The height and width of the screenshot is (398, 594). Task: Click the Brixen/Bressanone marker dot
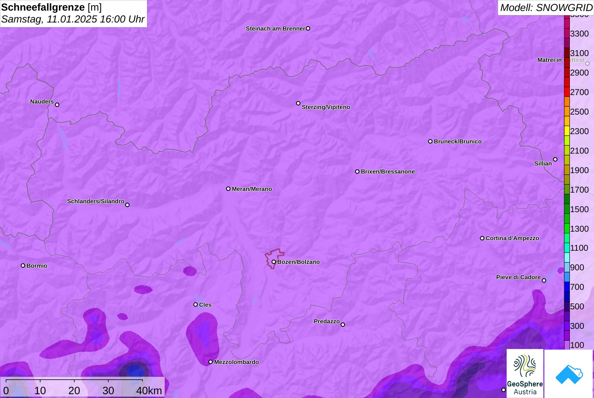click(357, 171)
